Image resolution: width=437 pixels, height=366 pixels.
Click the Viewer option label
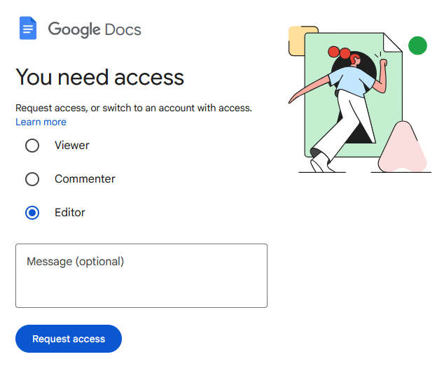(72, 146)
